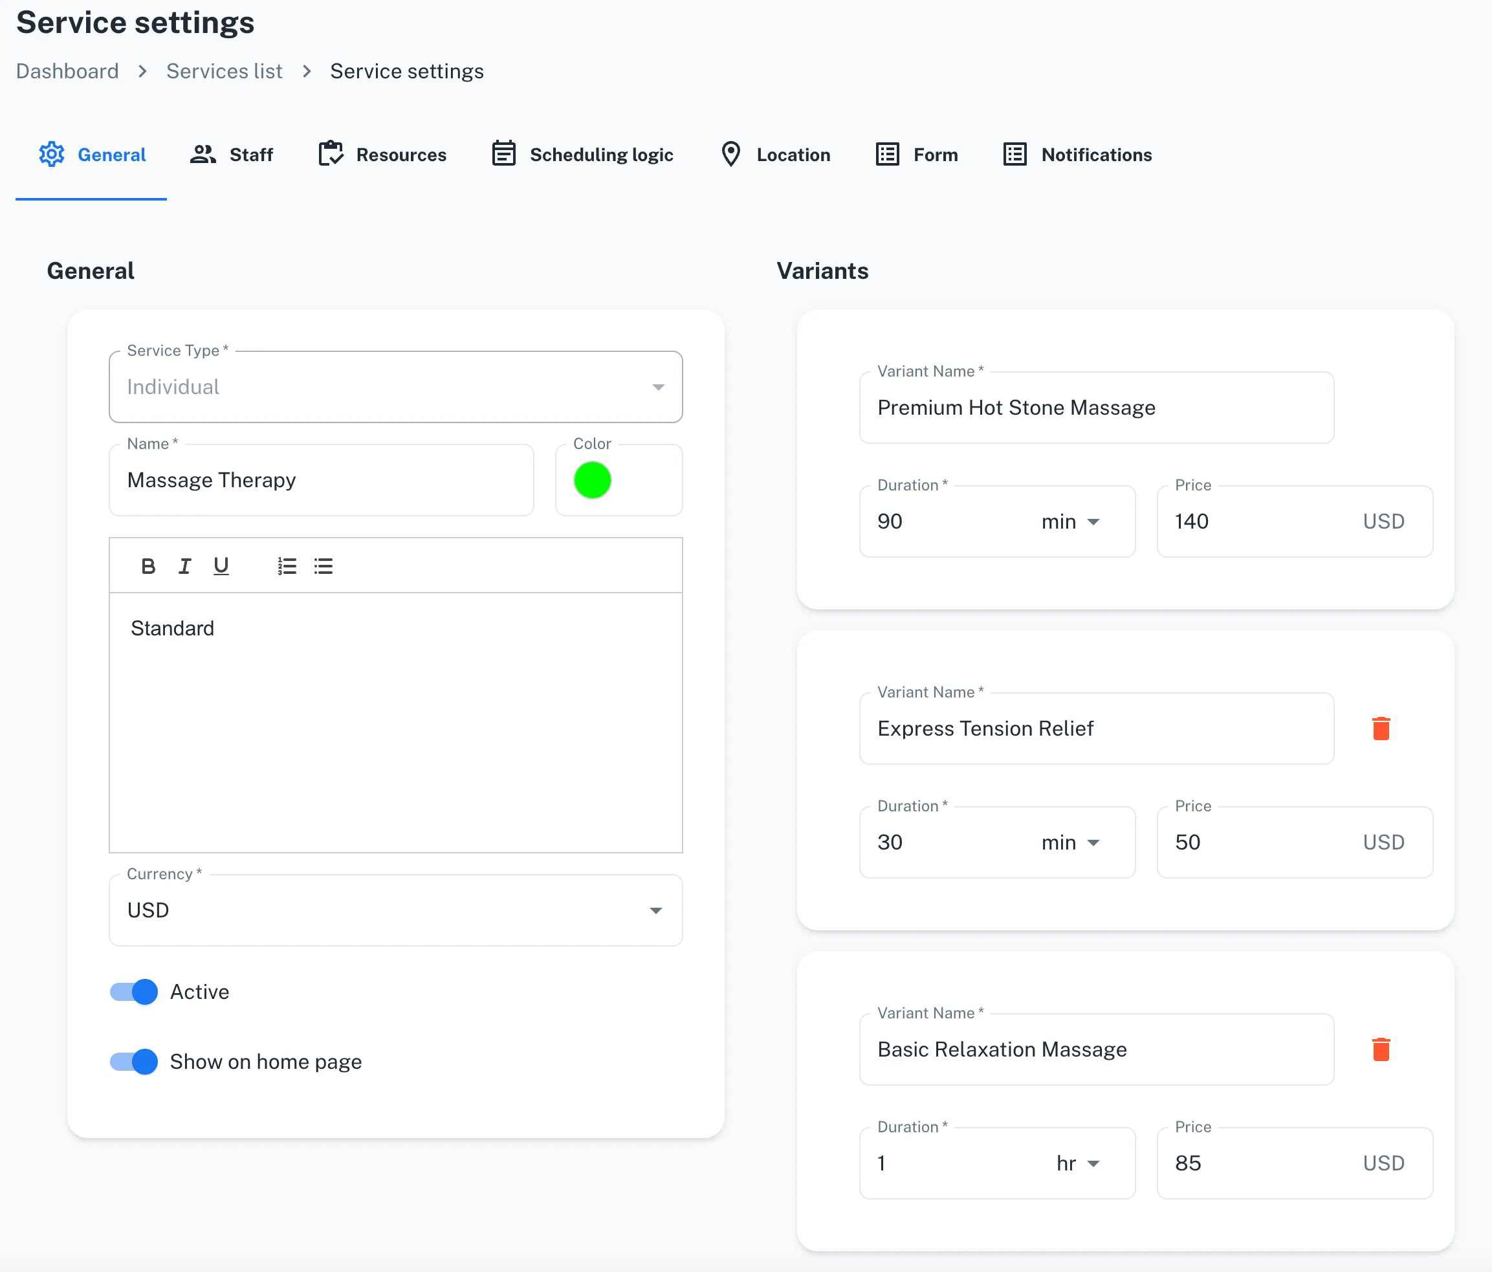Click the bullet list icon
The image size is (1492, 1272).
324,566
